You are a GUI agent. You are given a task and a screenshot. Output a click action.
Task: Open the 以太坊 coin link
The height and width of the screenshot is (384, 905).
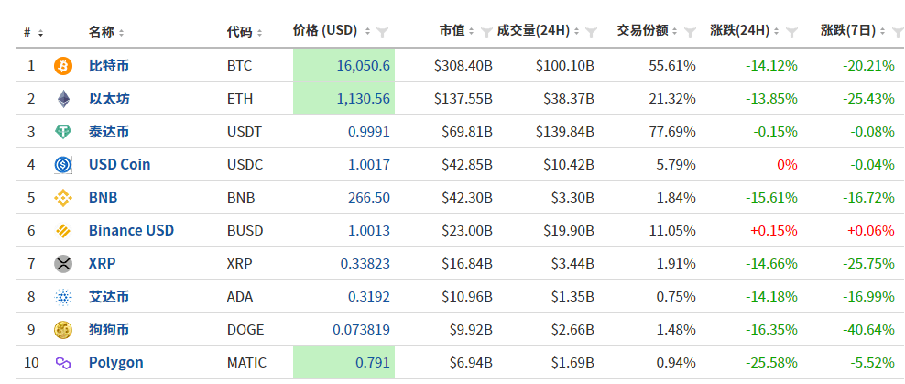coord(109,99)
